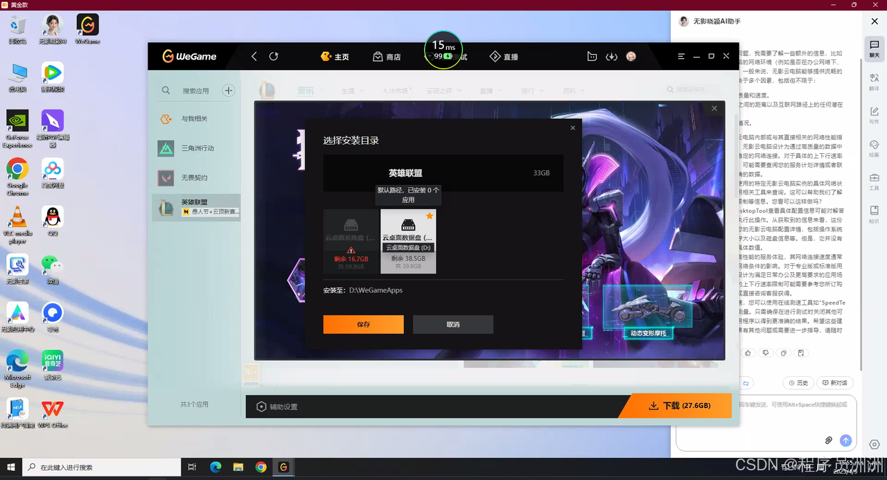Open the Microsoft Edge desktop icon
887x480 pixels.
click(x=17, y=369)
